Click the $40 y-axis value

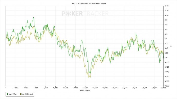[166, 30]
